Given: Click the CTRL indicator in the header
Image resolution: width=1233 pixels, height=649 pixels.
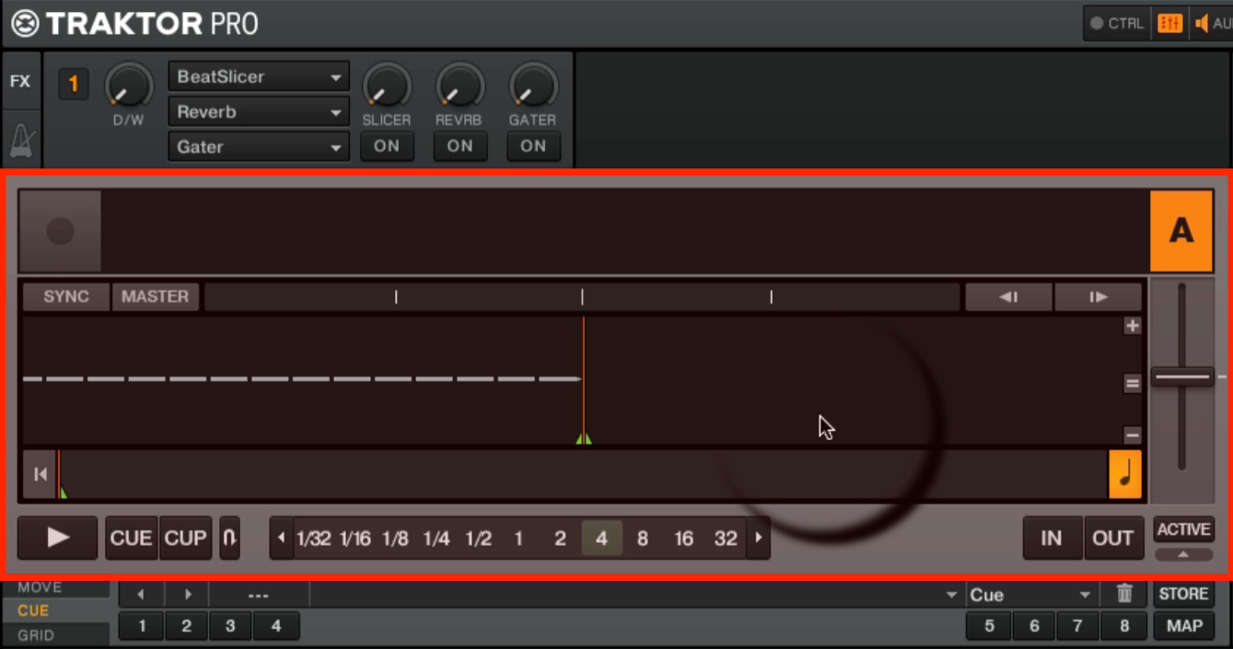Looking at the screenshot, I should coord(1116,23).
